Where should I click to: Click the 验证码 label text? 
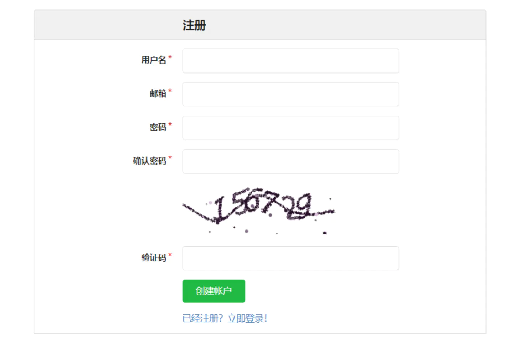click(154, 258)
